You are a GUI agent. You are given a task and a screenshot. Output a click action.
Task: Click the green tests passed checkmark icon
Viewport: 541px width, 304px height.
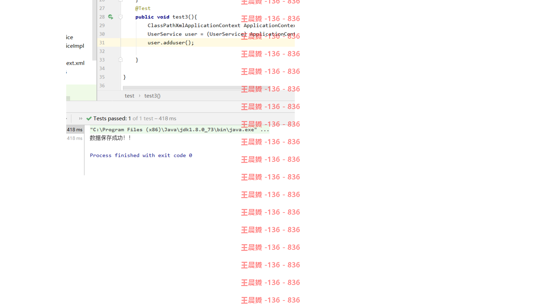(89, 119)
